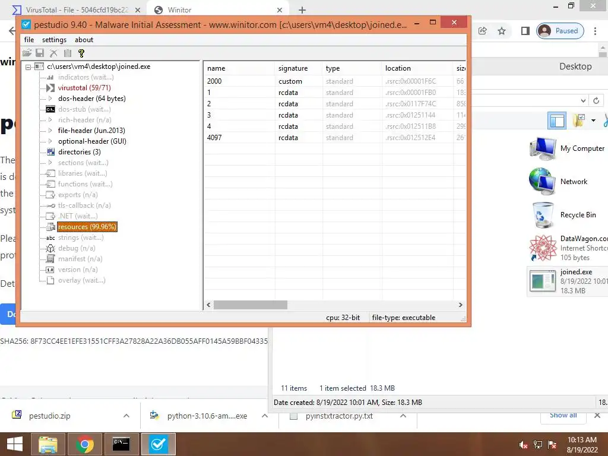Image resolution: width=608 pixels, height=456 pixels.
Task: Open a new browser tab
Action: [302, 10]
